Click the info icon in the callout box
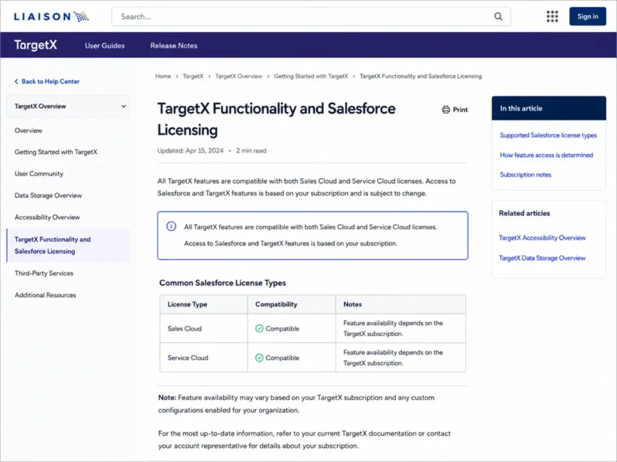The width and height of the screenshot is (617, 462). pyautogui.click(x=171, y=226)
